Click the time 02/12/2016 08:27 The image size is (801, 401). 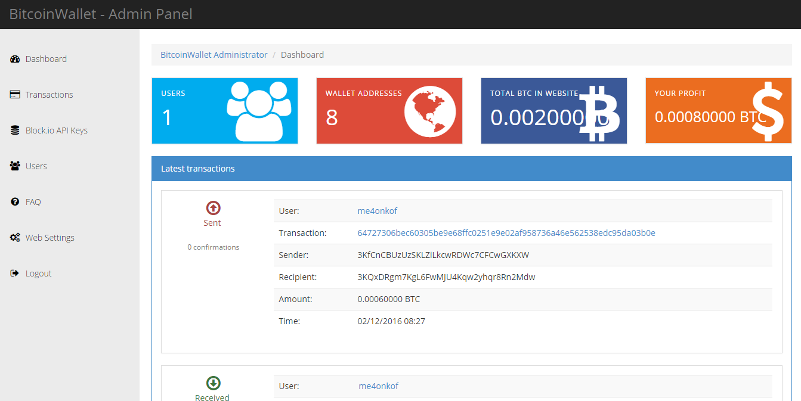click(x=391, y=321)
